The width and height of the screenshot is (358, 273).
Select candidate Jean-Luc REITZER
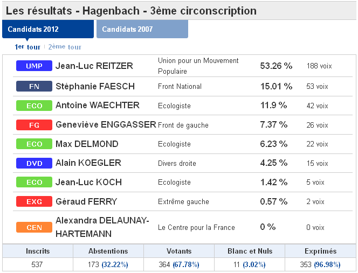tap(94, 66)
